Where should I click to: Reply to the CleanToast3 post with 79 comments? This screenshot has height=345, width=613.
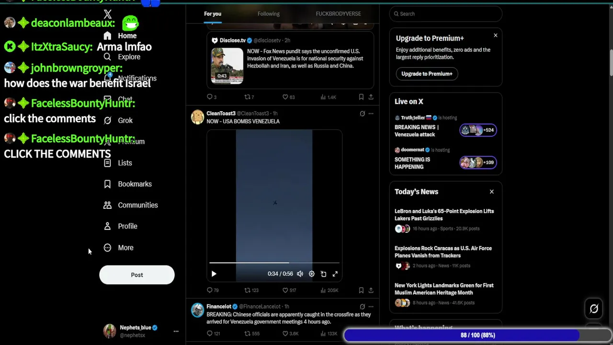click(x=213, y=290)
